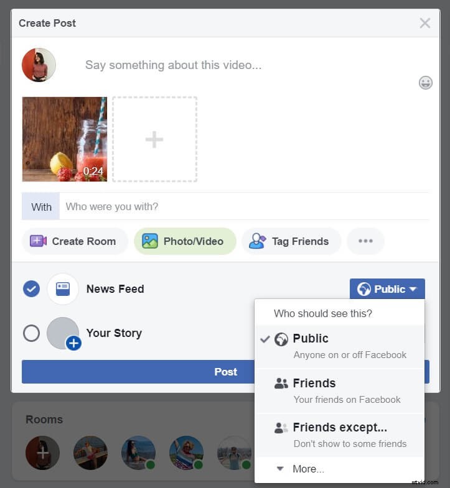This screenshot has height=488, width=450.
Task: Click the Photo/Video button
Action: (x=185, y=241)
